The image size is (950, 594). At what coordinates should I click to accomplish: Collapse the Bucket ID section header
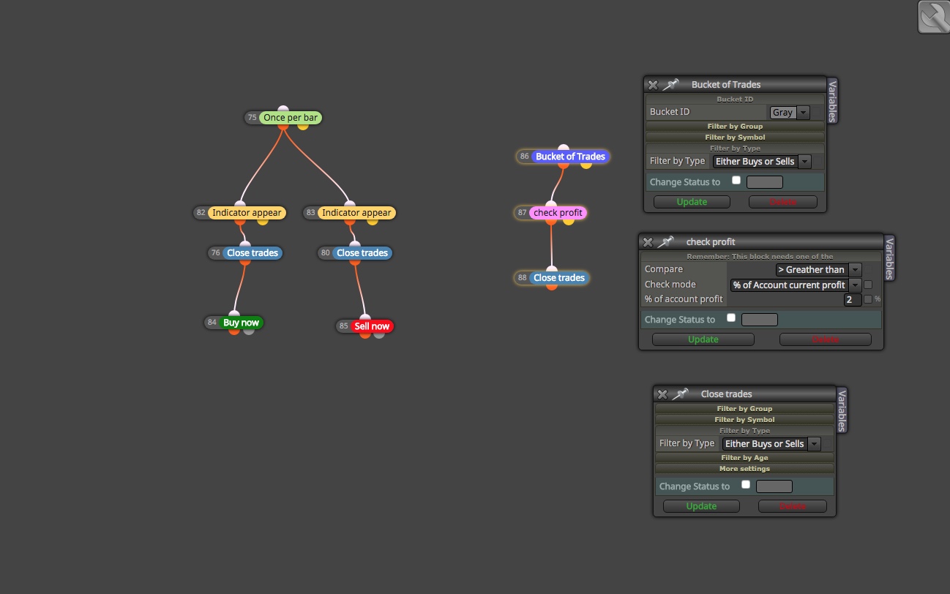[x=736, y=99]
